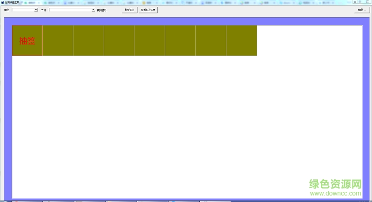This screenshot has height=202, width=372.
Task: Select the eighth, rightmost olive tile
Action: (x=242, y=41)
